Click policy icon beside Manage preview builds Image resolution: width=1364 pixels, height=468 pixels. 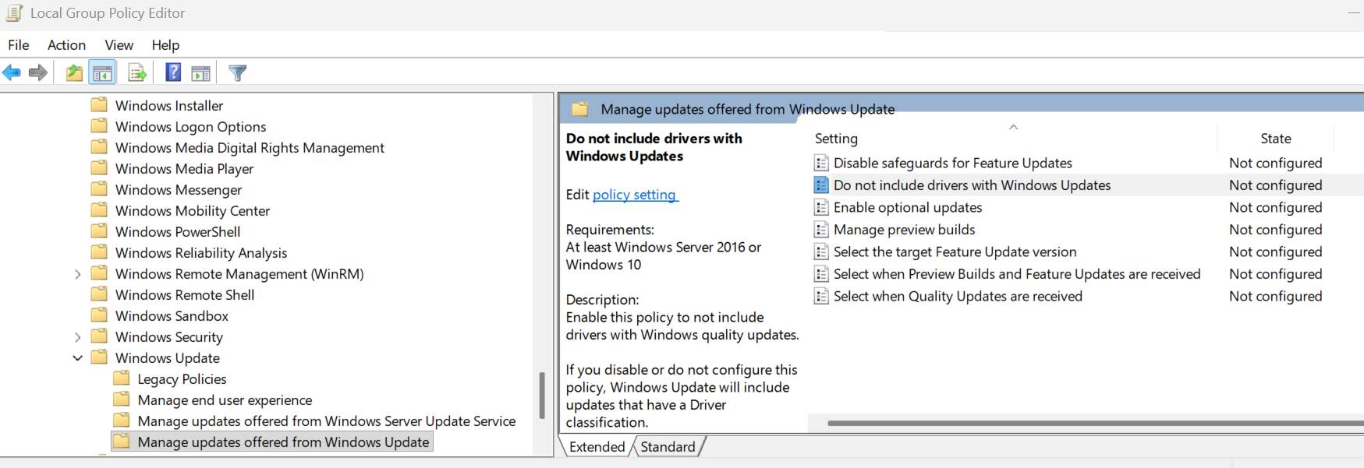pyautogui.click(x=820, y=230)
